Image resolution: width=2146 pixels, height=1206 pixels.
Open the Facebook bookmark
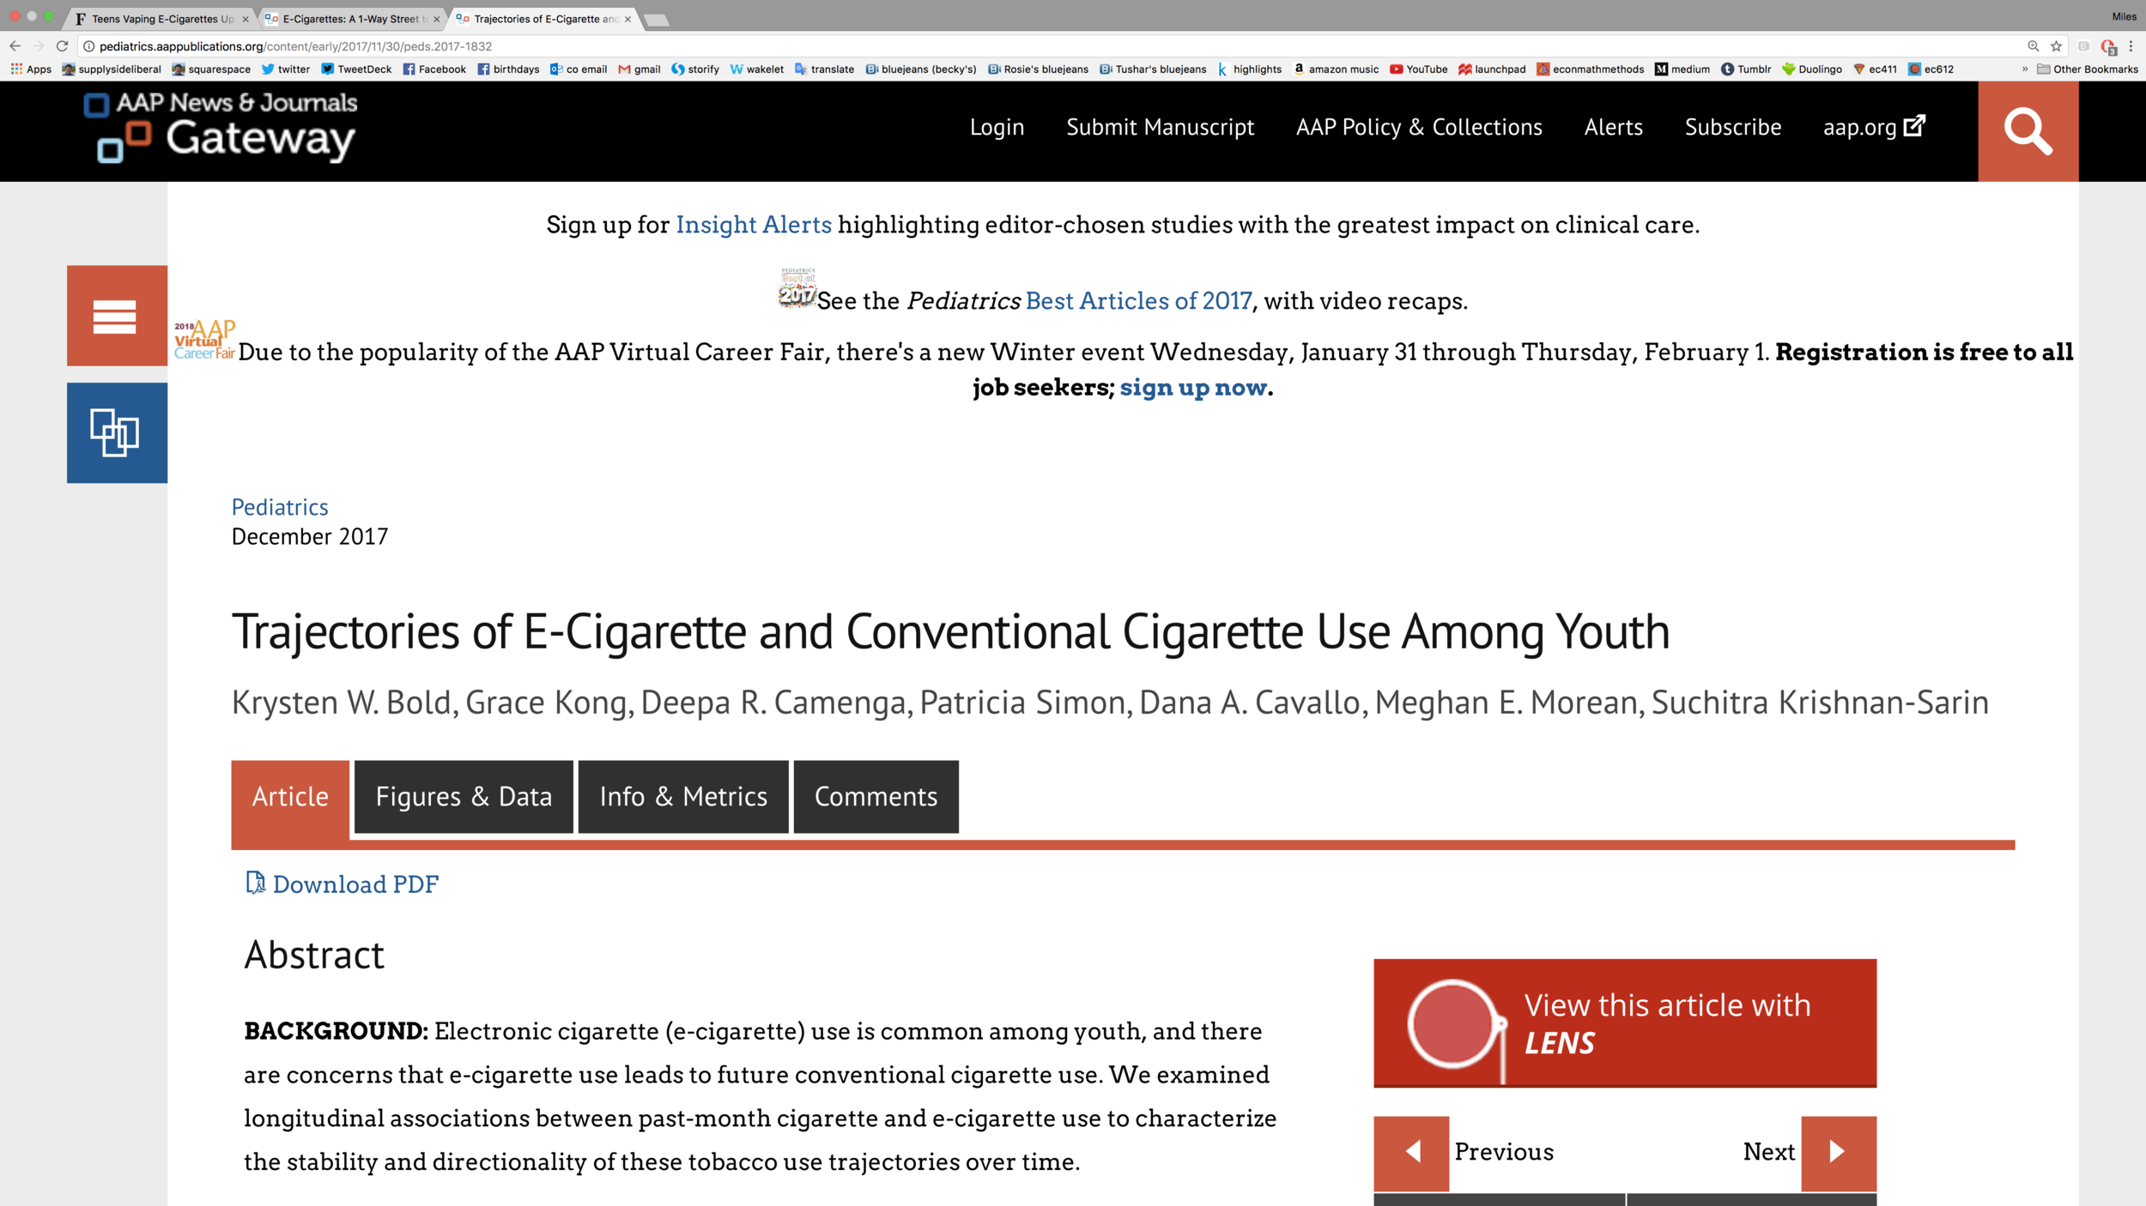[434, 69]
